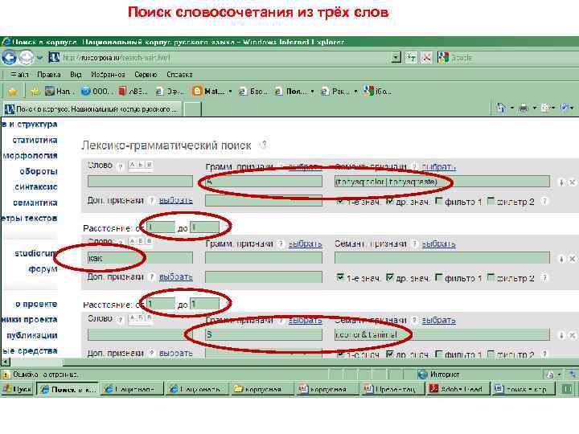The image size is (579, 434).
Task: Expand the address bar URL dropdown arrow
Action: click(x=396, y=58)
